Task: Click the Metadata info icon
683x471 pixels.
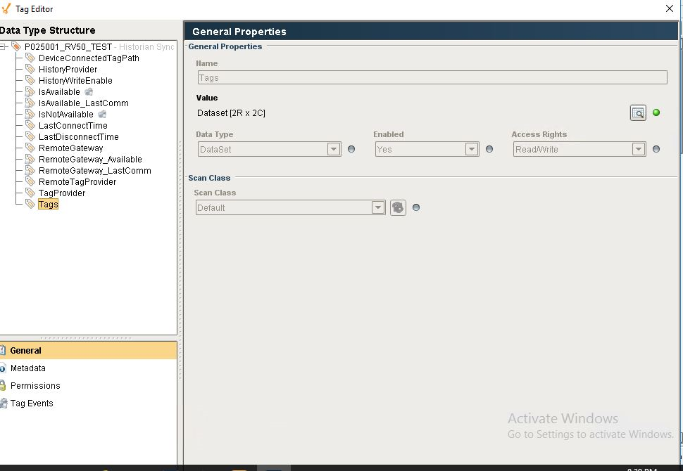Action: 3,368
